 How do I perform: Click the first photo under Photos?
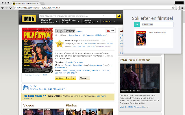73,112
